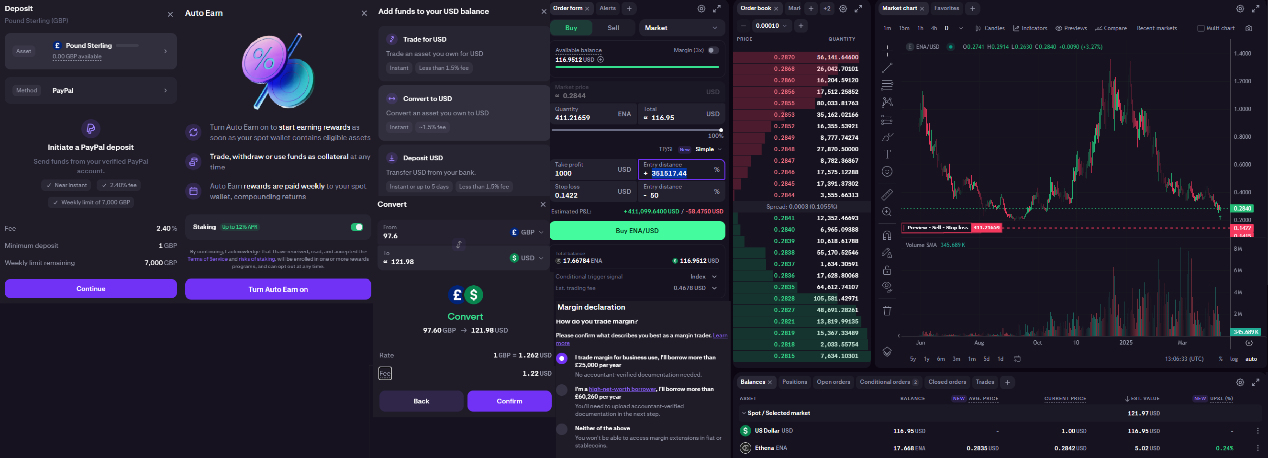
Task: Switch order side to Sell
Action: [613, 28]
